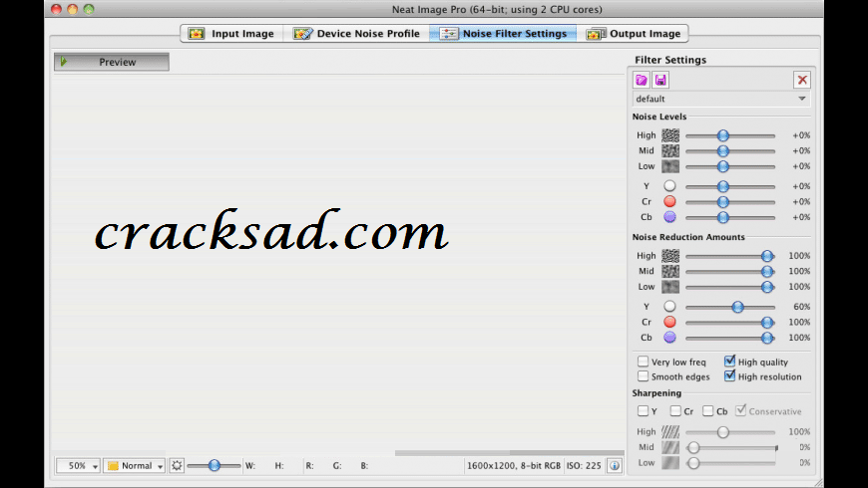
Task: Enable the Smooth edges checkbox
Action: pos(643,376)
